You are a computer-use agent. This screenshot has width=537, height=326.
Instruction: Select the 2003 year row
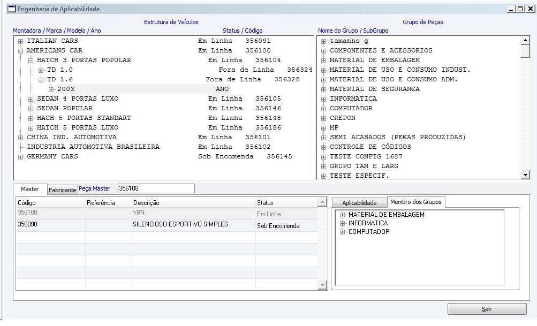coord(143,89)
